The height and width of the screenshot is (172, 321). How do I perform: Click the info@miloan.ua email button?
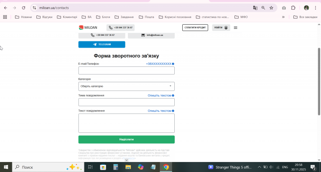tap(151, 35)
